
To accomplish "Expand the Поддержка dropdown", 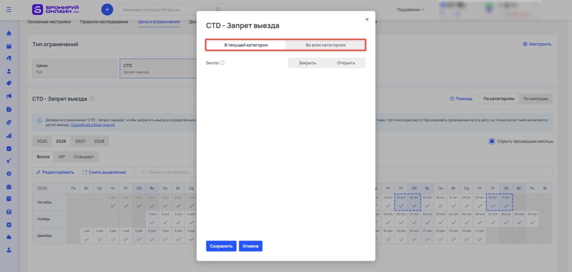I will (410, 9).
